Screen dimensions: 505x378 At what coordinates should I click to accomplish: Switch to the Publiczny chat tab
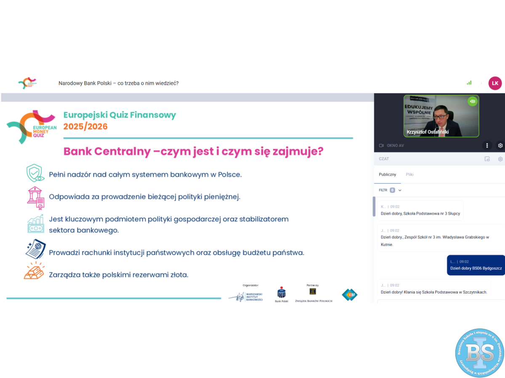(x=387, y=174)
